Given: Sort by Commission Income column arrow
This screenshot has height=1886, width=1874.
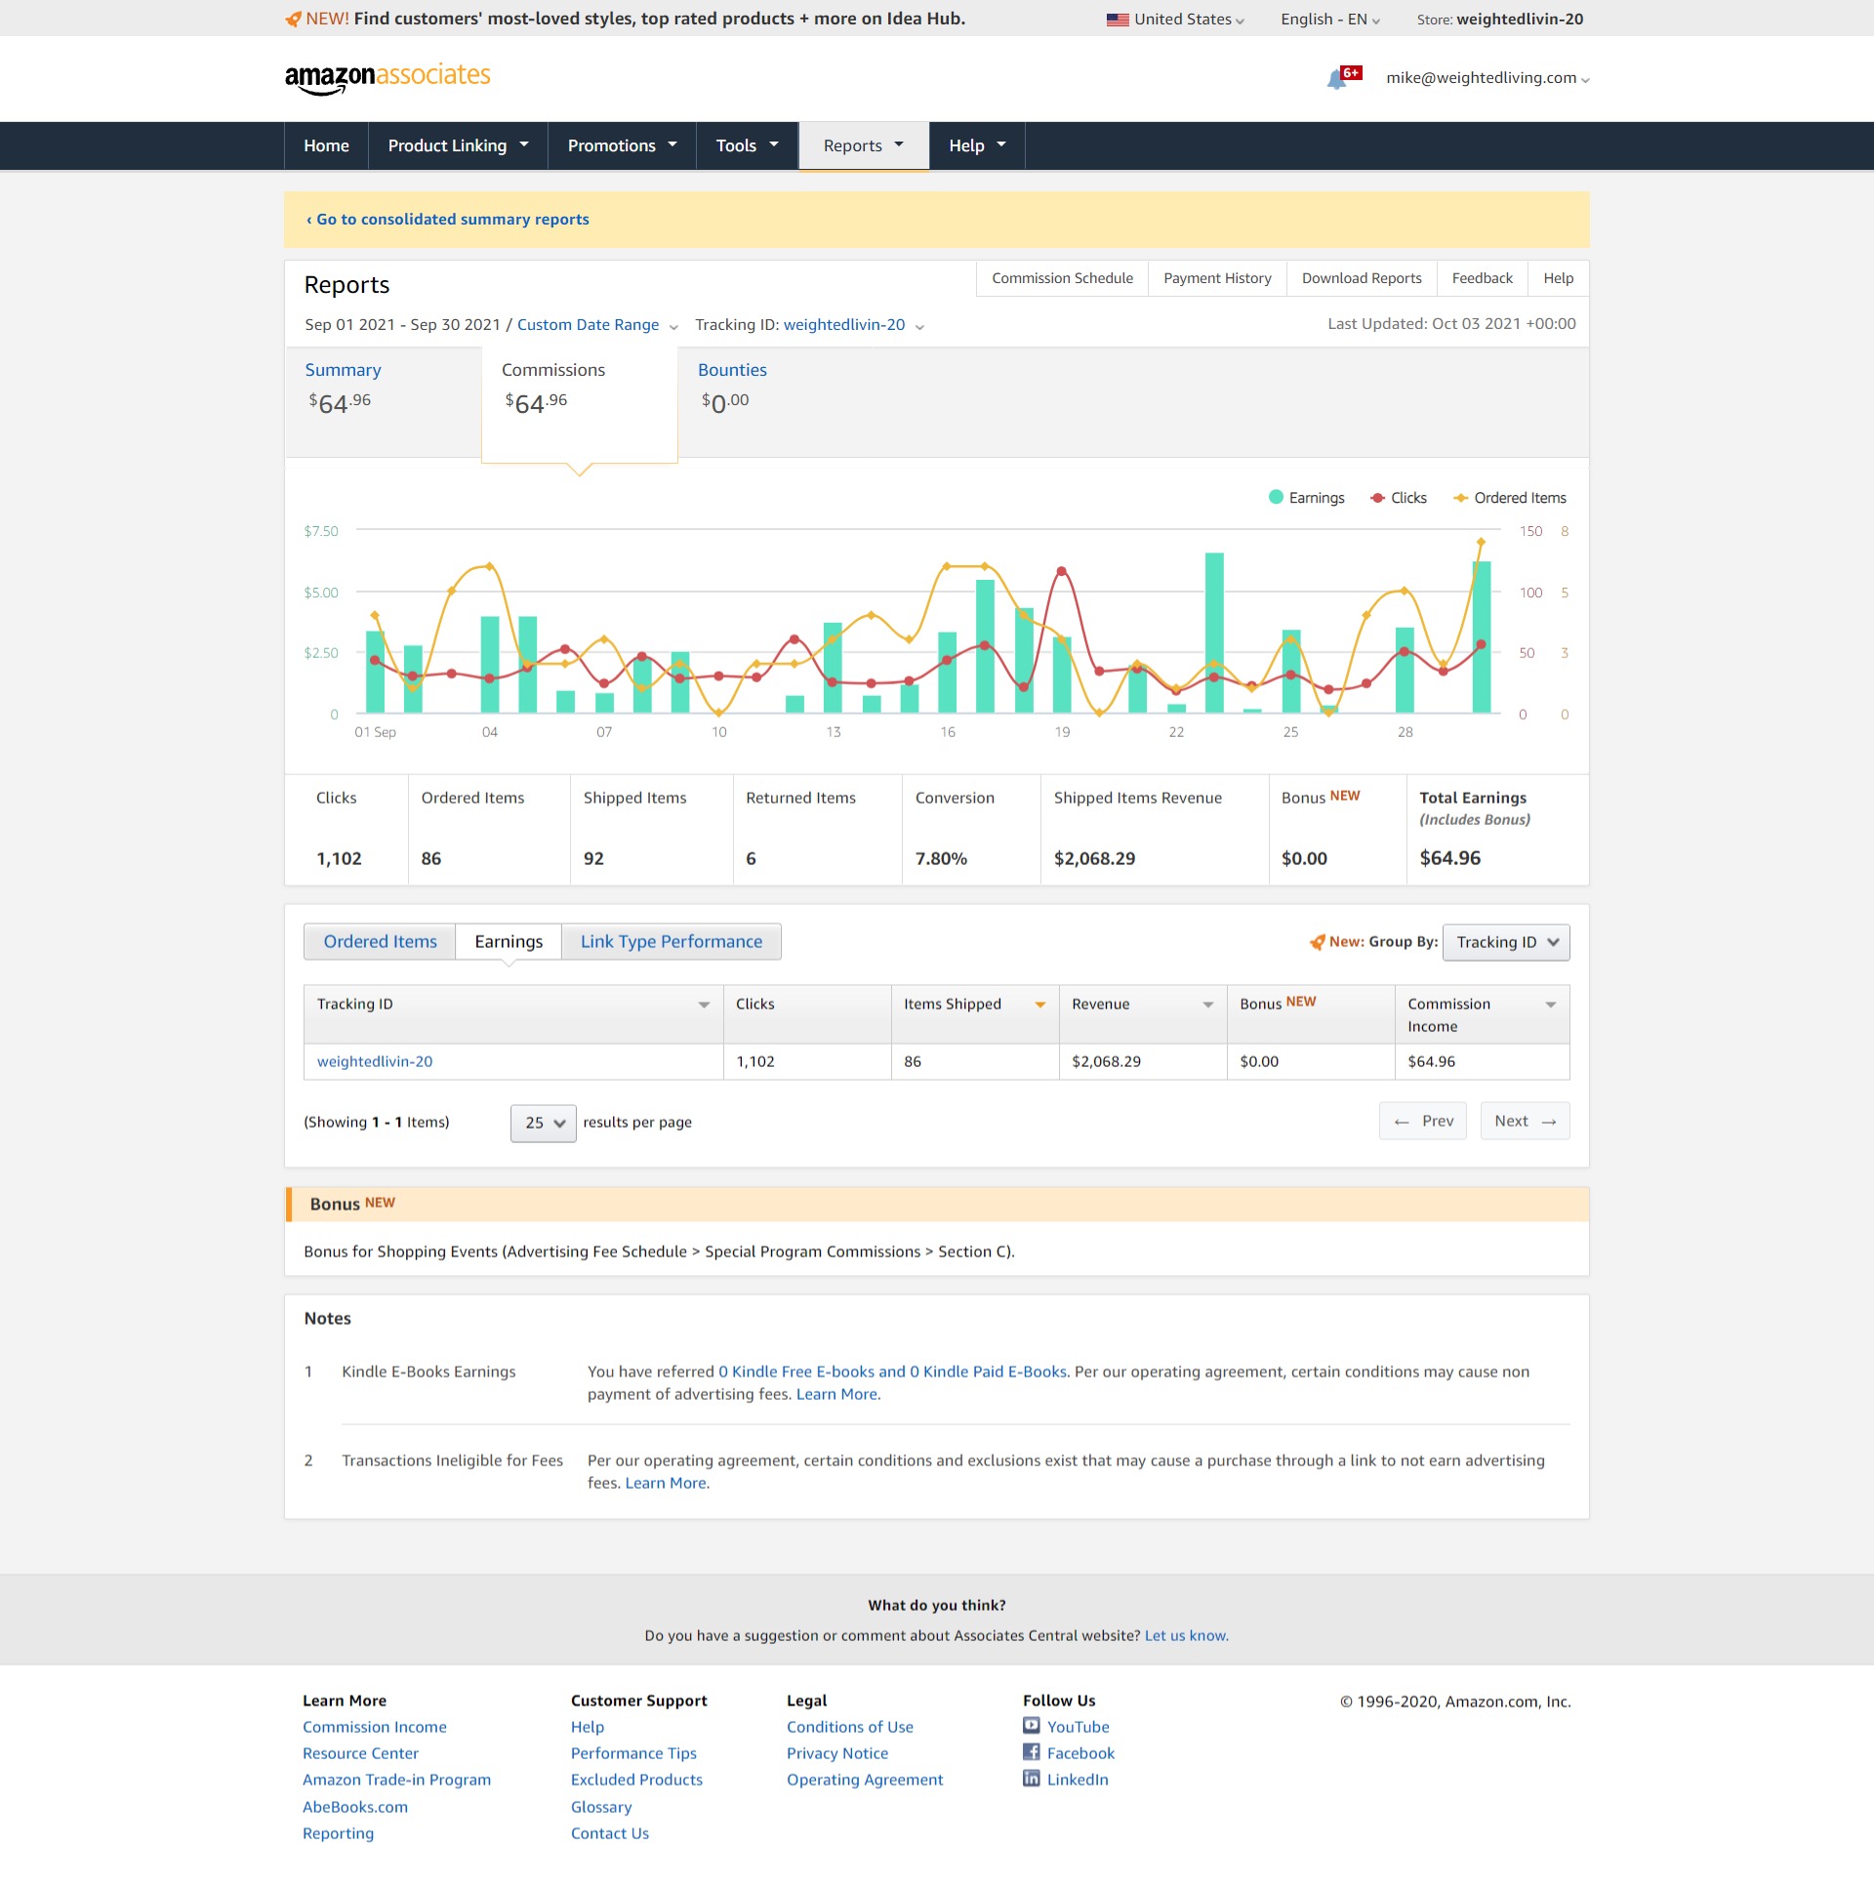Looking at the screenshot, I should coord(1550,1004).
